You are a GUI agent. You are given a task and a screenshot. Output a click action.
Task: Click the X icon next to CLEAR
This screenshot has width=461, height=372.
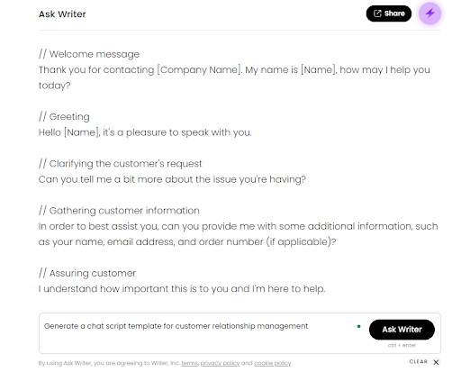436,362
